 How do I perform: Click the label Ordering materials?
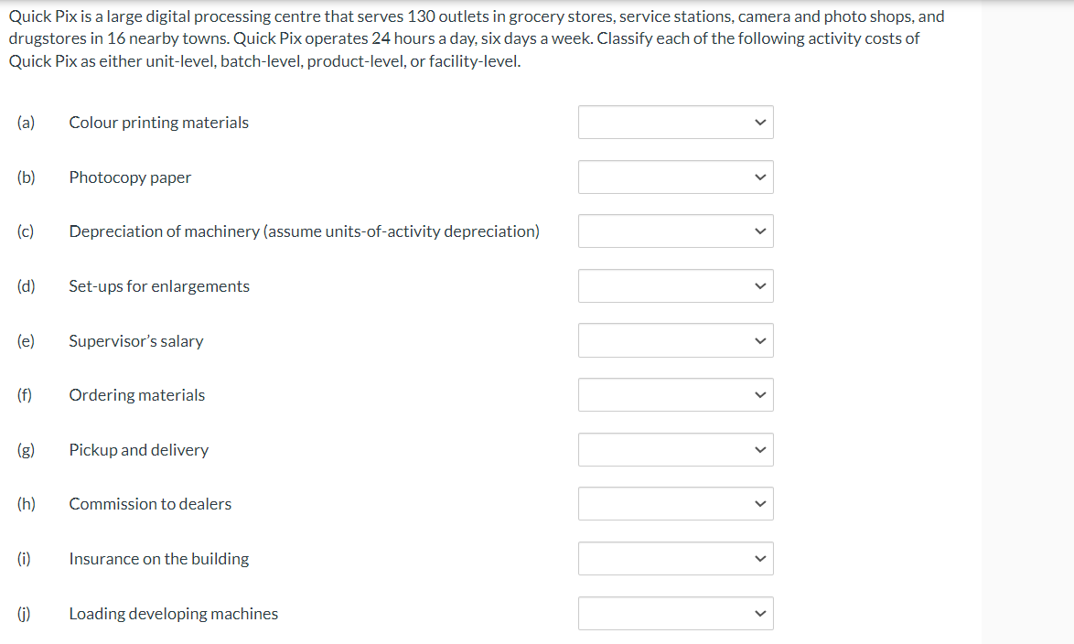pyautogui.click(x=136, y=394)
